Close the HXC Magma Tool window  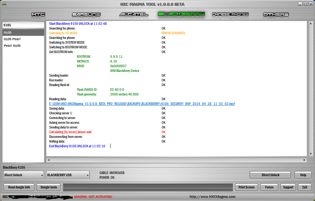tap(311, 4)
